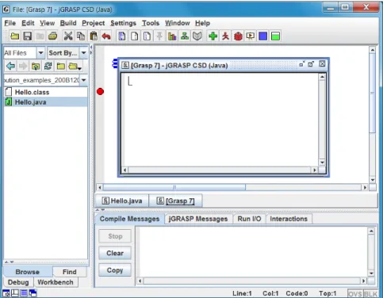
Task: Click the Back arrow in file browser
Action: (x=10, y=66)
